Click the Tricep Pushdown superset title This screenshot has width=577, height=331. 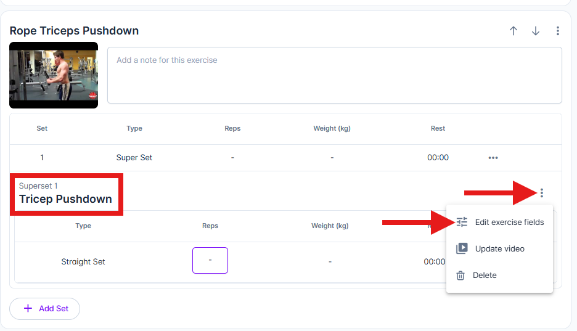click(x=65, y=199)
